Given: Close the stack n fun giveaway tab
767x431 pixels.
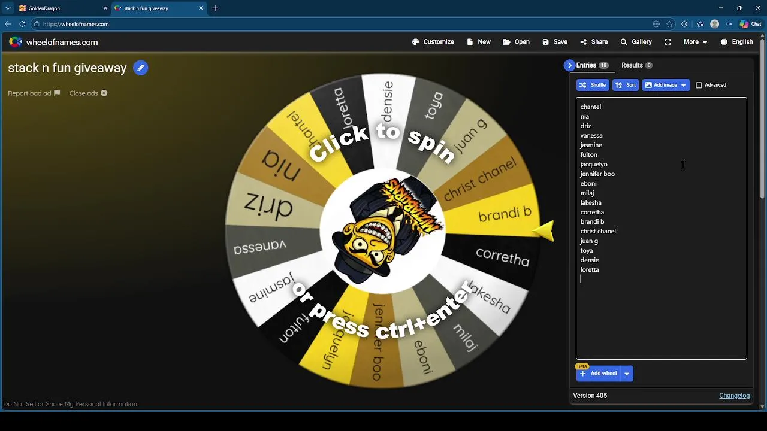Looking at the screenshot, I should tap(201, 8).
